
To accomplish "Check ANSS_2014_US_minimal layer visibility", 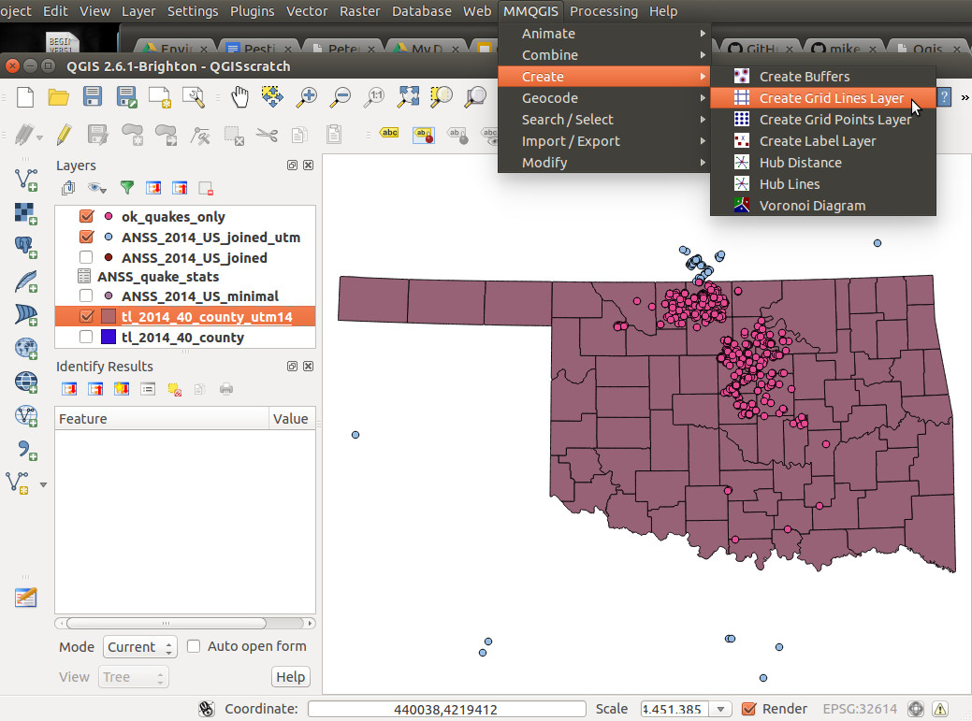I will 86,296.
